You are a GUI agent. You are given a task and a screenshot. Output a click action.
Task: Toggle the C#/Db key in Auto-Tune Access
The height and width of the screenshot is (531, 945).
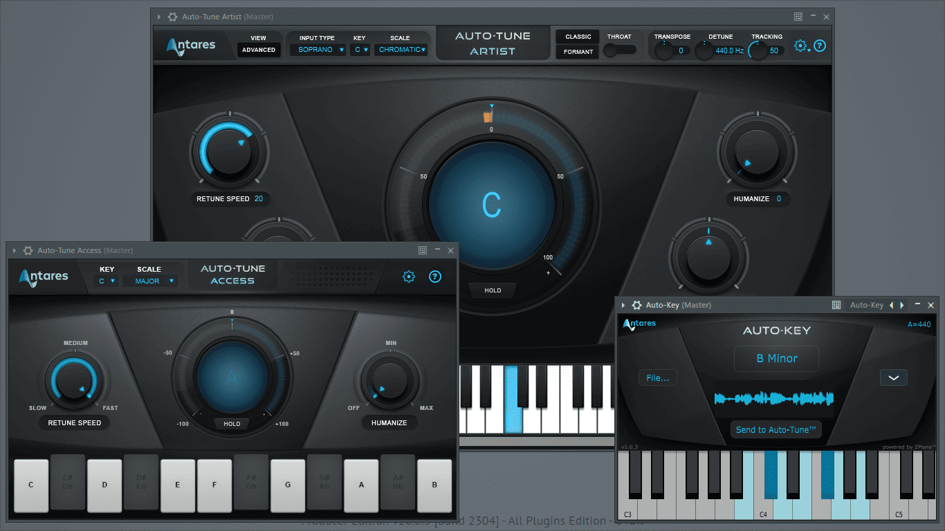(68, 481)
